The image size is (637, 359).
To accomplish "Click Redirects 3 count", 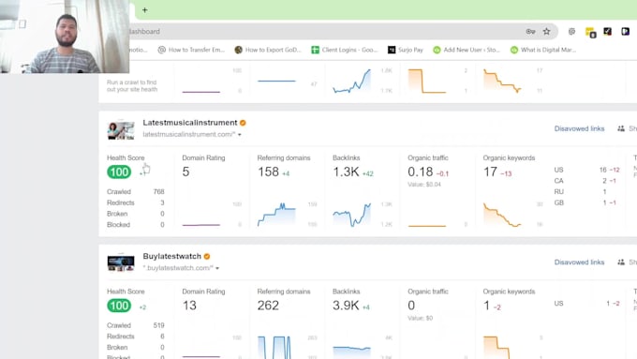I will click(x=162, y=202).
